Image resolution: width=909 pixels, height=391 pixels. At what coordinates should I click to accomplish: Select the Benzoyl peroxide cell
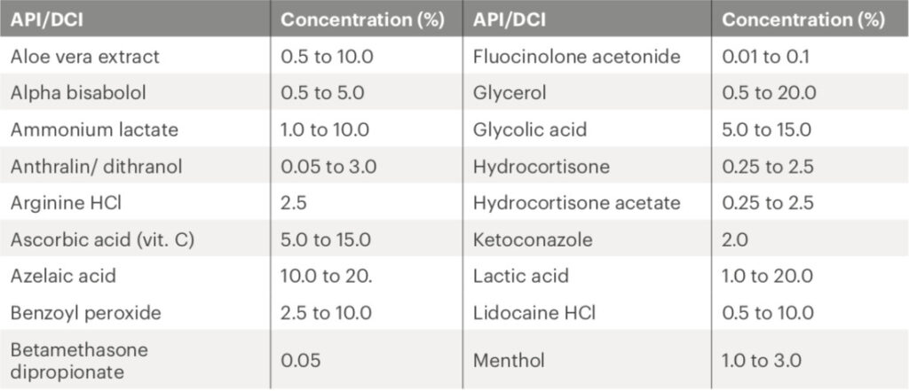click(x=84, y=312)
